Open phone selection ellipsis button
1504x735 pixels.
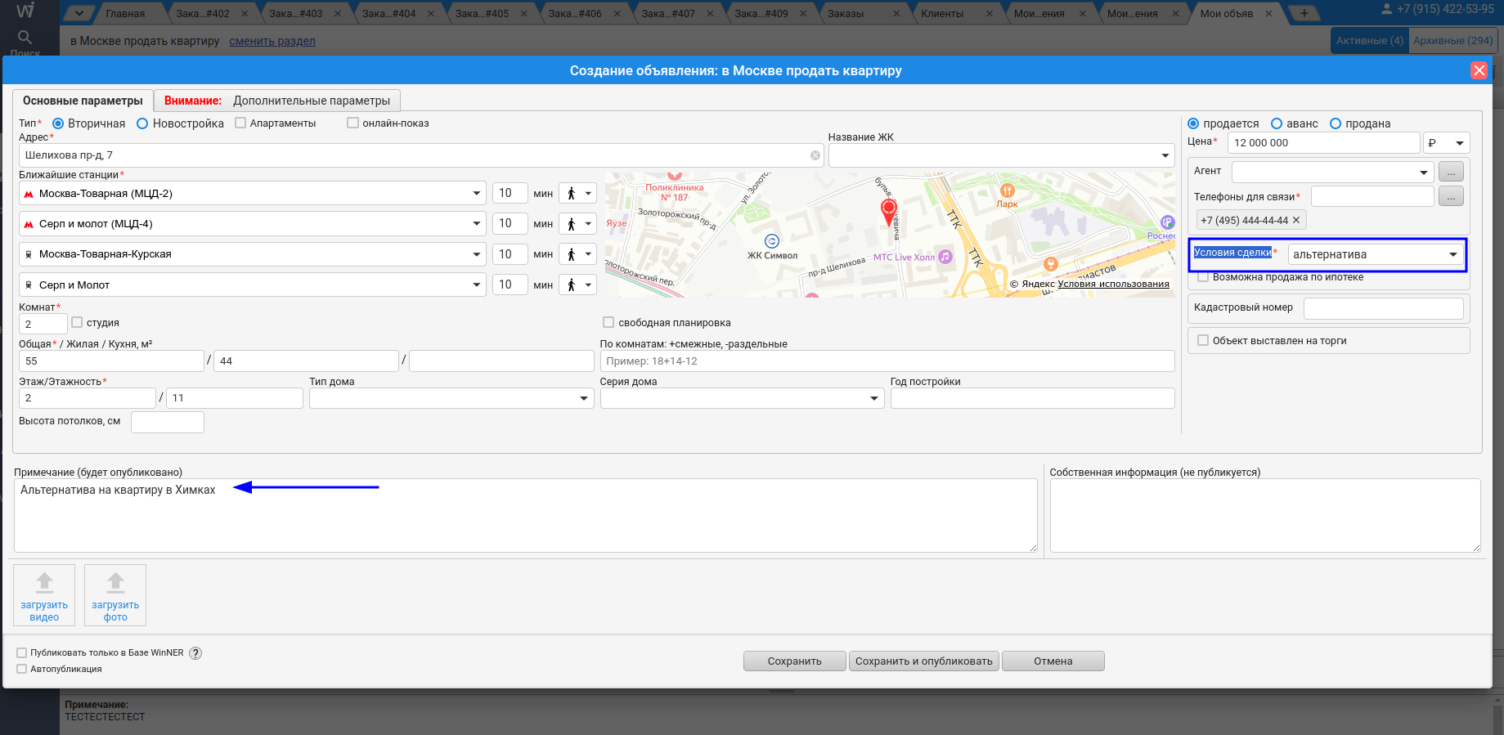[x=1451, y=196]
